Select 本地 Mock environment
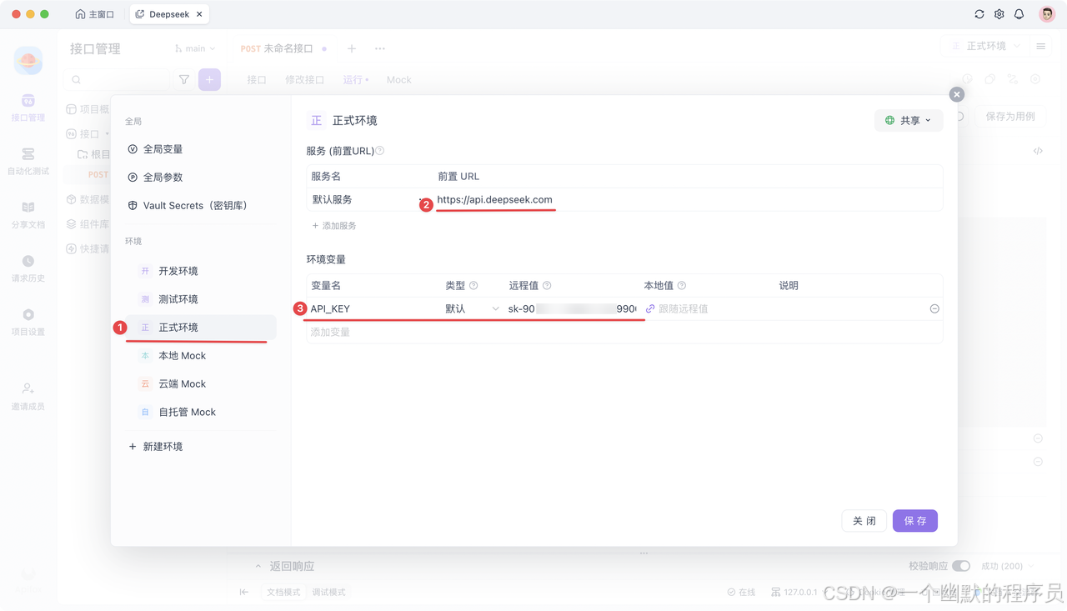The image size is (1067, 611). 200,356
